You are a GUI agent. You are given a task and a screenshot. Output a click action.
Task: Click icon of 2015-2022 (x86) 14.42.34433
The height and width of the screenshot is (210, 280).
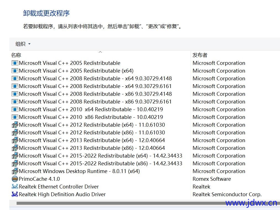point(15,163)
